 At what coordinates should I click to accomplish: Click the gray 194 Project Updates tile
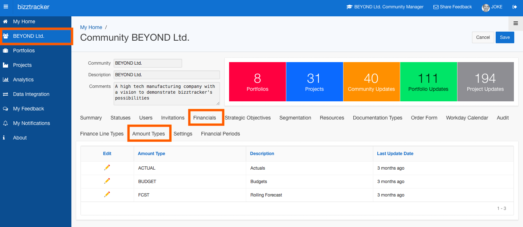(x=485, y=82)
